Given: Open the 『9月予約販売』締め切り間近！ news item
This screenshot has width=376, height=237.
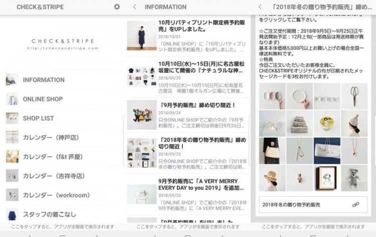Looking at the screenshot, I should 188,115.
